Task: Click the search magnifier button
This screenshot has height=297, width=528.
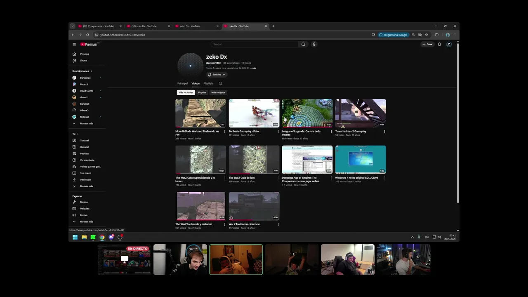Action: [x=303, y=44]
